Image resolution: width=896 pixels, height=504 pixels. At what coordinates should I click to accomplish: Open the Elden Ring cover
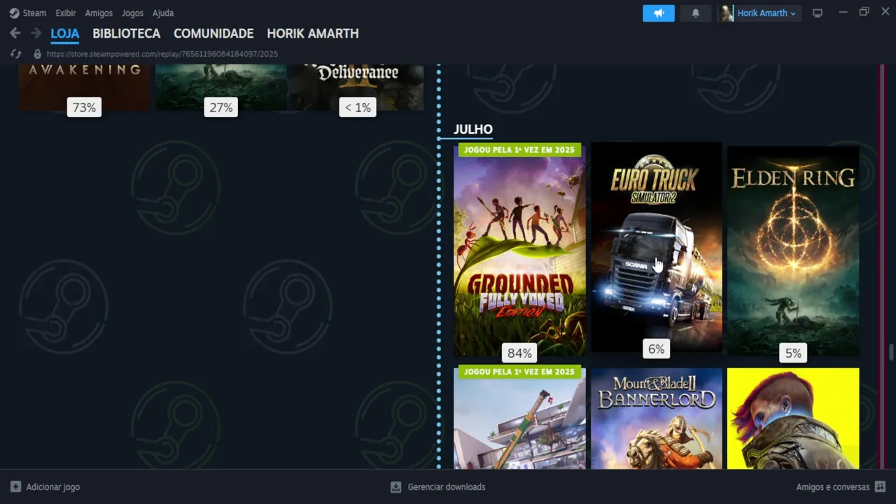793,251
